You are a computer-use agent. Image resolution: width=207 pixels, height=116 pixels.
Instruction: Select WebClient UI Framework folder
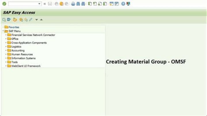[x=26, y=66]
